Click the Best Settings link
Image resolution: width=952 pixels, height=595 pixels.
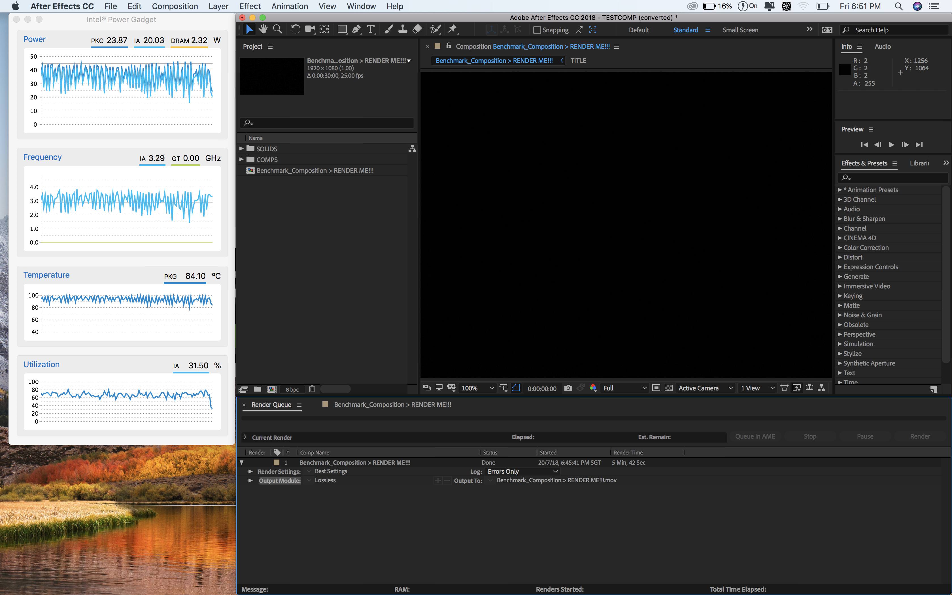[x=331, y=471]
